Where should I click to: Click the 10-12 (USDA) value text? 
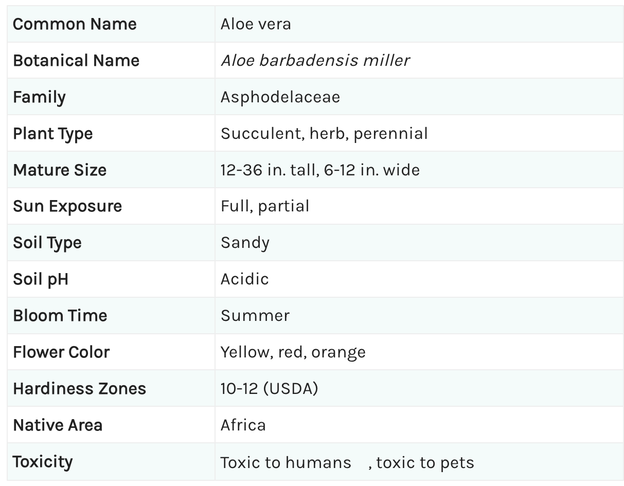point(270,389)
